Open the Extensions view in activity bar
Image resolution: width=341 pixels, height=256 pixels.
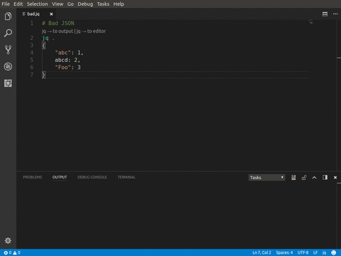pyautogui.click(x=8, y=83)
